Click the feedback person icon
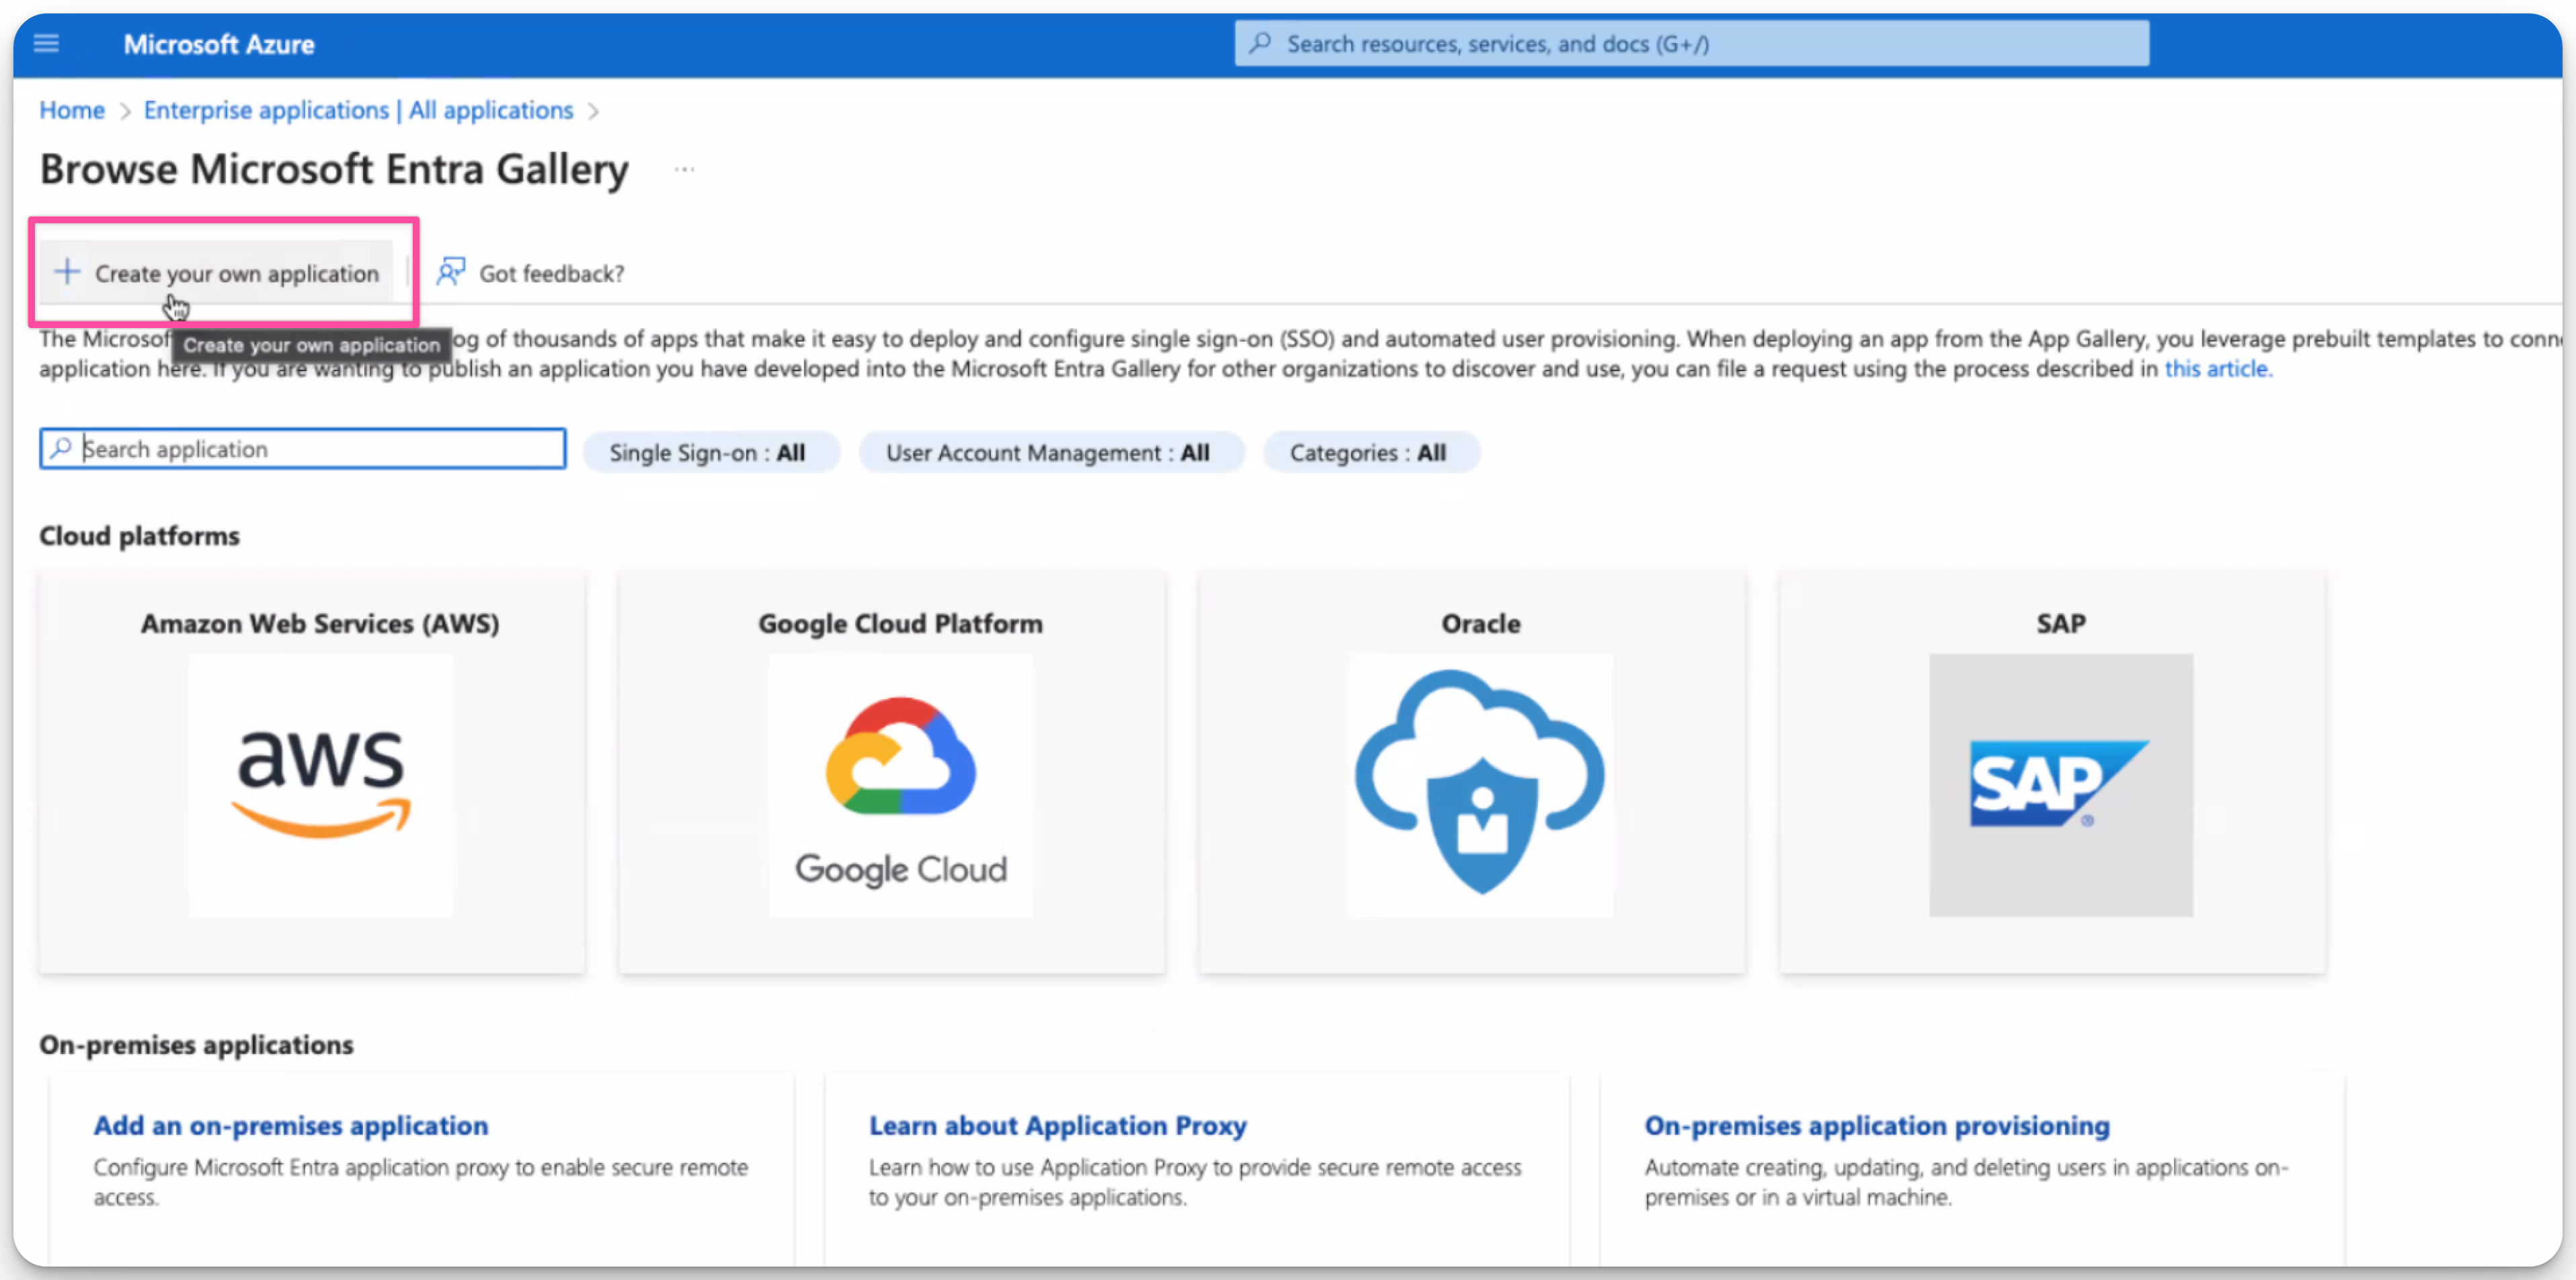 451,272
